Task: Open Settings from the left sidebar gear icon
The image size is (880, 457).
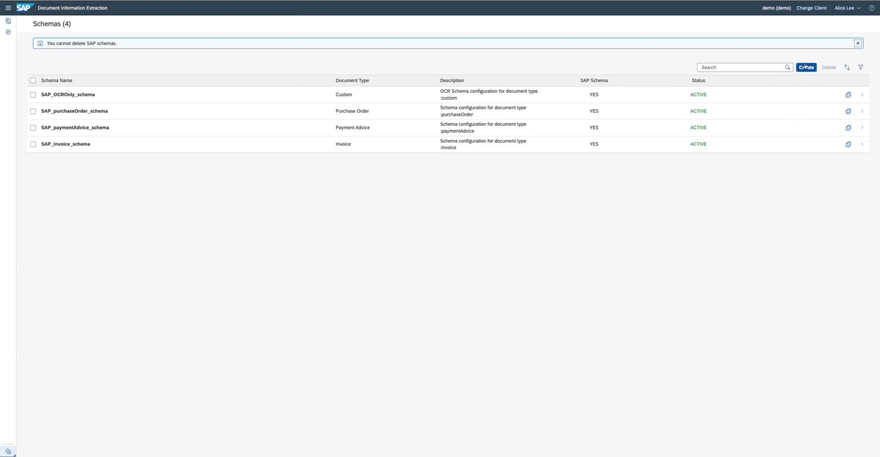Action: coord(7,30)
